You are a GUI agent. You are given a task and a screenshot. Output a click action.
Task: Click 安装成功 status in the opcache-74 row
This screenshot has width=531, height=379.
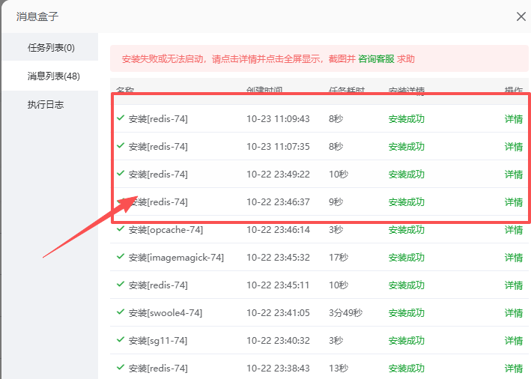407,230
